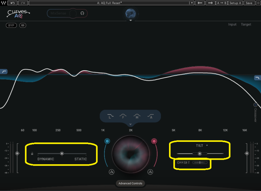The height and width of the screenshot is (191, 261).
Task: Expand the arrow below the blue globe
Action: (130, 20)
